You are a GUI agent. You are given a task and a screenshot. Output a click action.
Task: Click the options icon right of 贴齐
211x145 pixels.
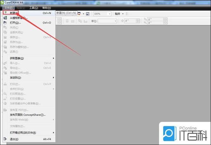pos(127,14)
